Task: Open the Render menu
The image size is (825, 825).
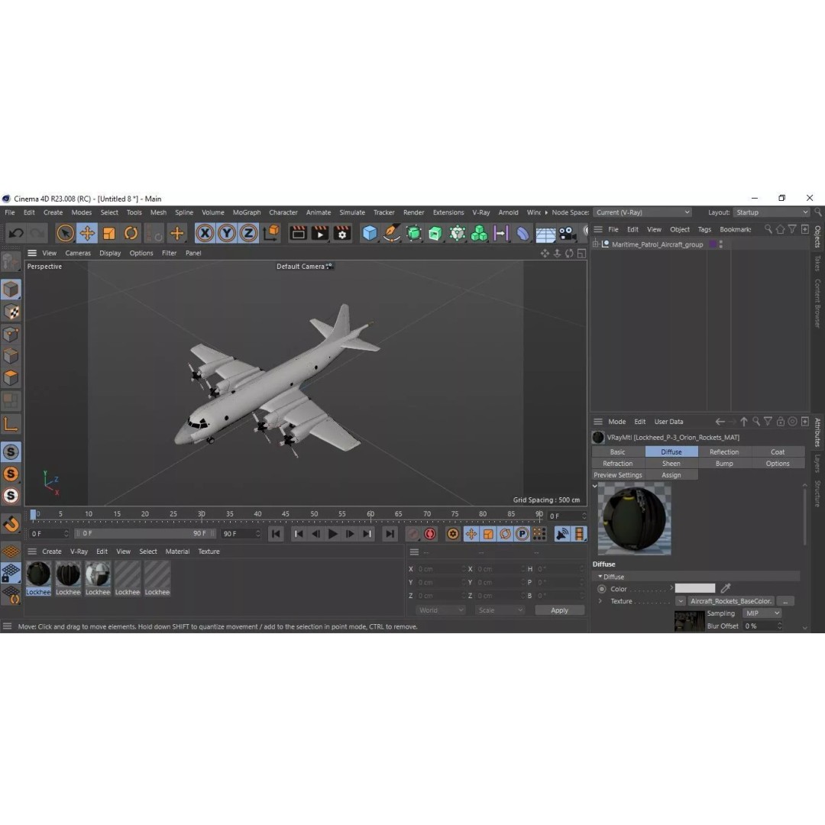Action: click(x=413, y=212)
